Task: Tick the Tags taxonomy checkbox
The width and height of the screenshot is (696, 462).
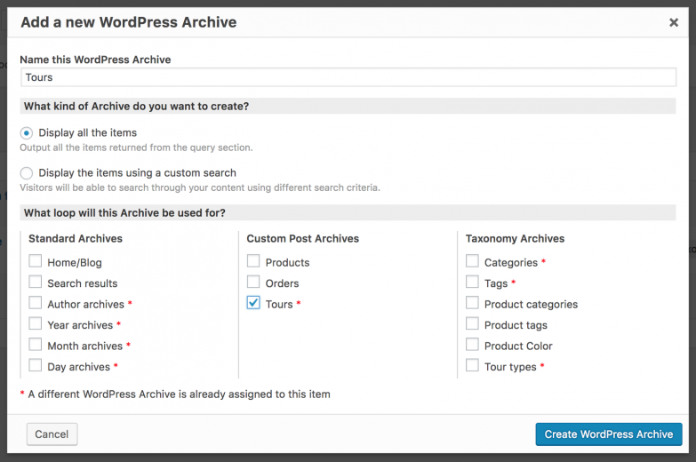Action: [x=472, y=282]
